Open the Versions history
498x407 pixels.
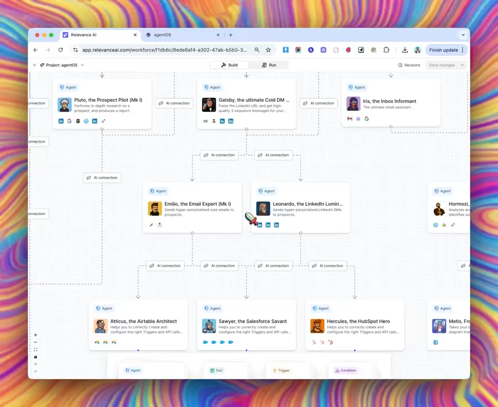[x=409, y=65]
